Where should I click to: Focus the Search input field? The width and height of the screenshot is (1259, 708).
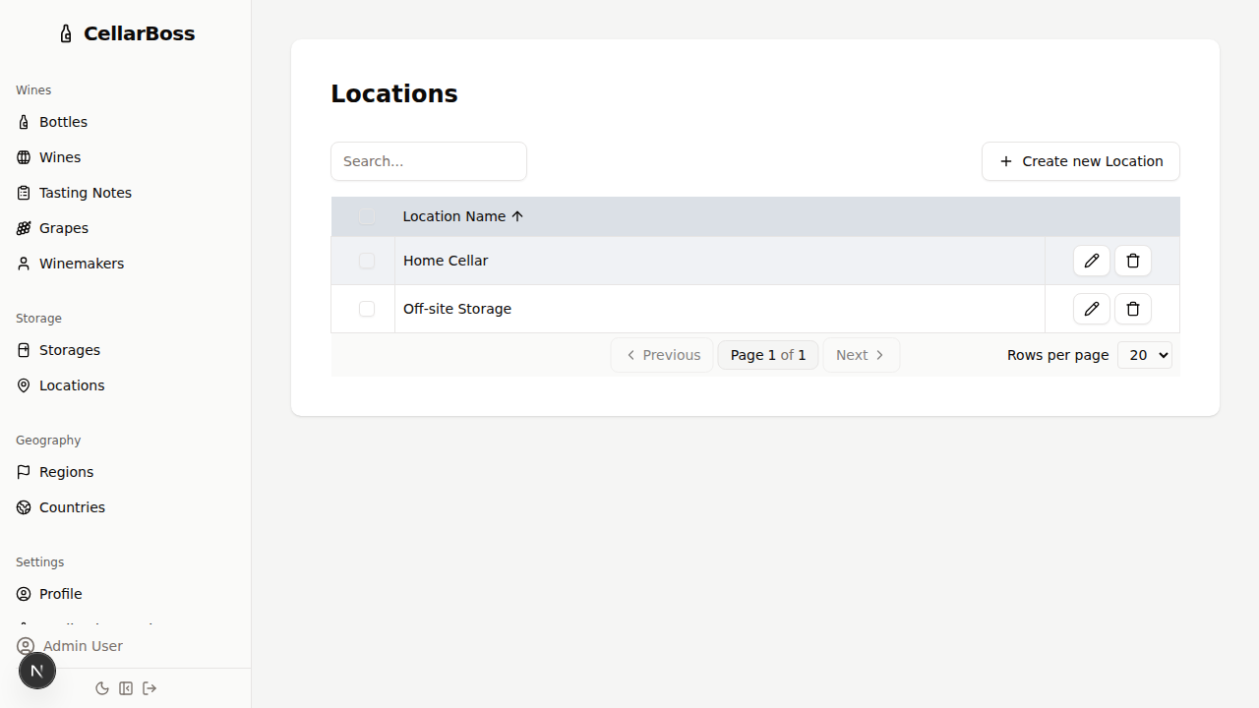(429, 161)
